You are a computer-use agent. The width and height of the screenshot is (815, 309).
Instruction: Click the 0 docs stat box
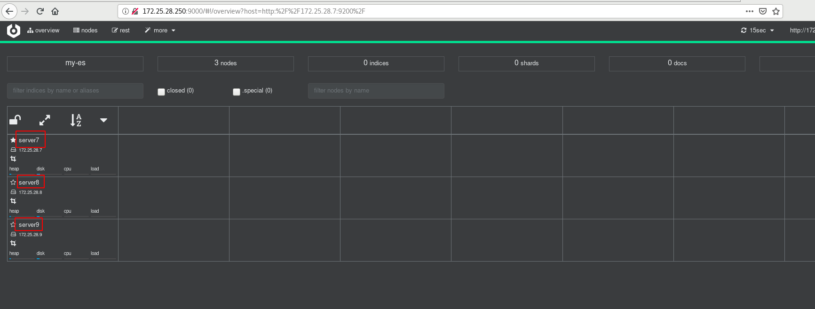click(x=677, y=63)
